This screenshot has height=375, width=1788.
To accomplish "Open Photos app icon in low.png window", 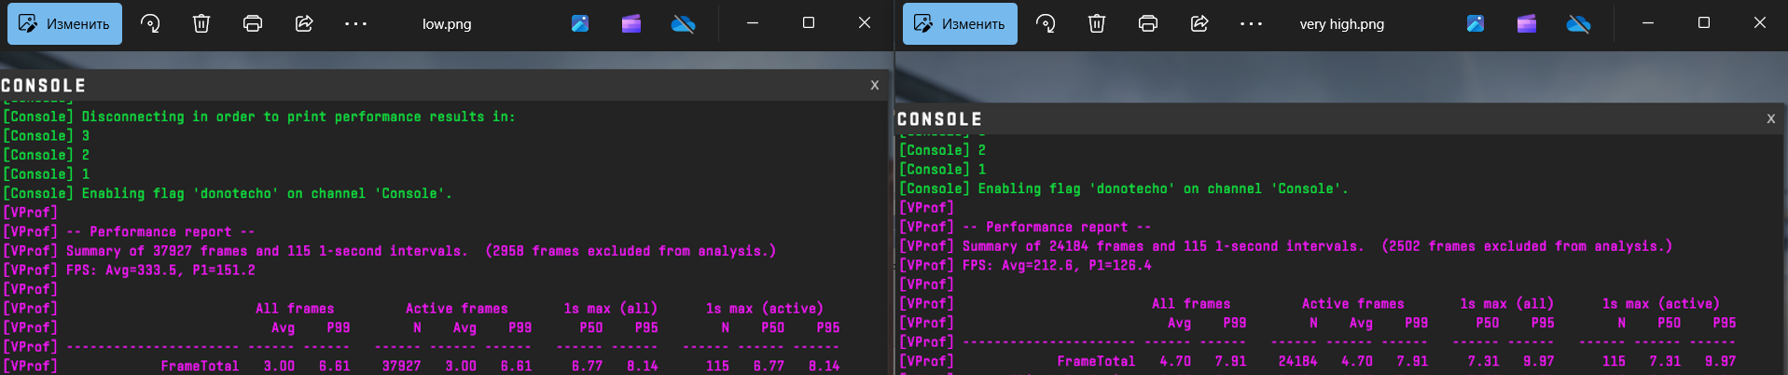I will [x=580, y=24].
